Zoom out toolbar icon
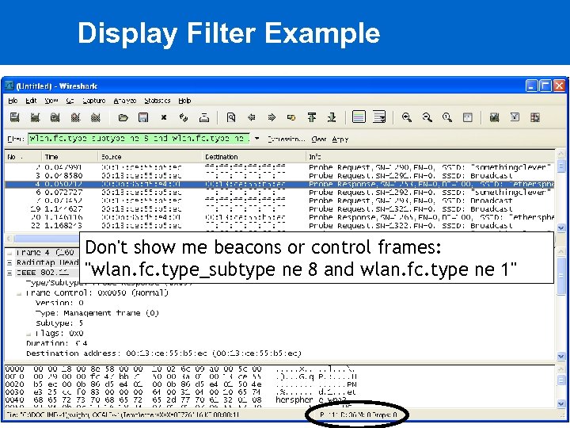 click(427, 117)
